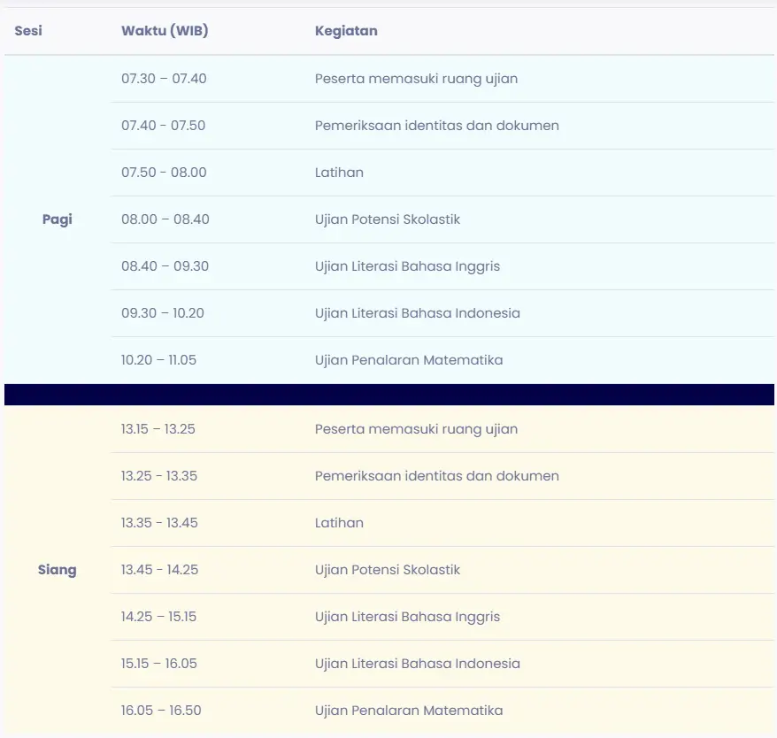This screenshot has height=738, width=777.
Task: Click 'Ujian Literasi Bahasa Indonesia' under Pagi
Action: coord(416,312)
